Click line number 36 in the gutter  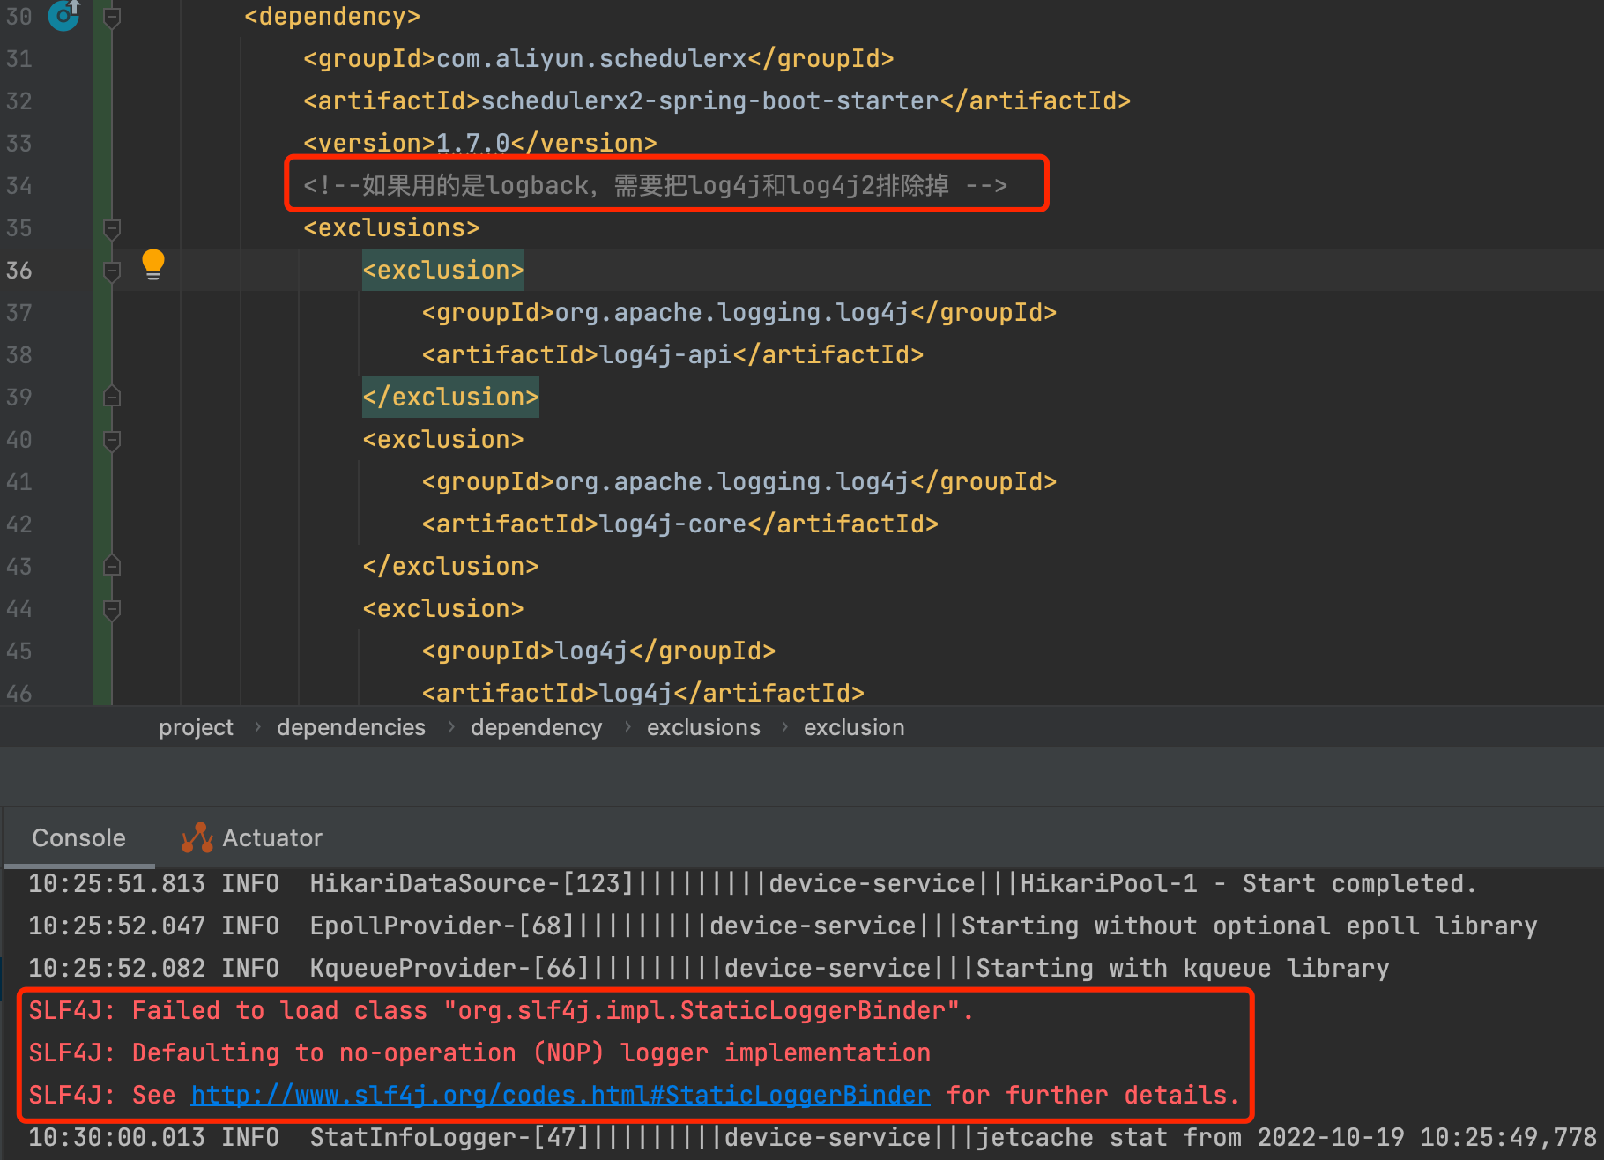tap(19, 270)
